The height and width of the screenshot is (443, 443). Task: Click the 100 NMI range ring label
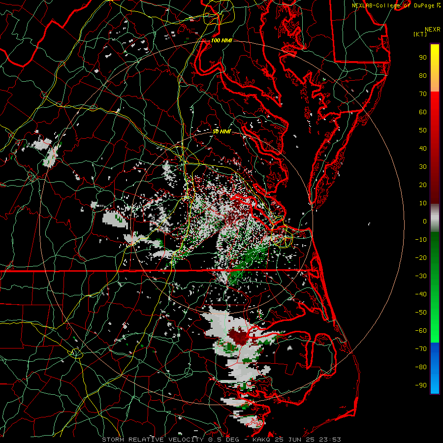(x=221, y=40)
